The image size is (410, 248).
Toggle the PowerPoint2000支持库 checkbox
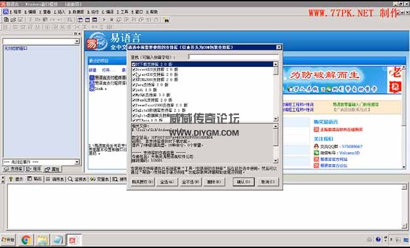coord(134,105)
